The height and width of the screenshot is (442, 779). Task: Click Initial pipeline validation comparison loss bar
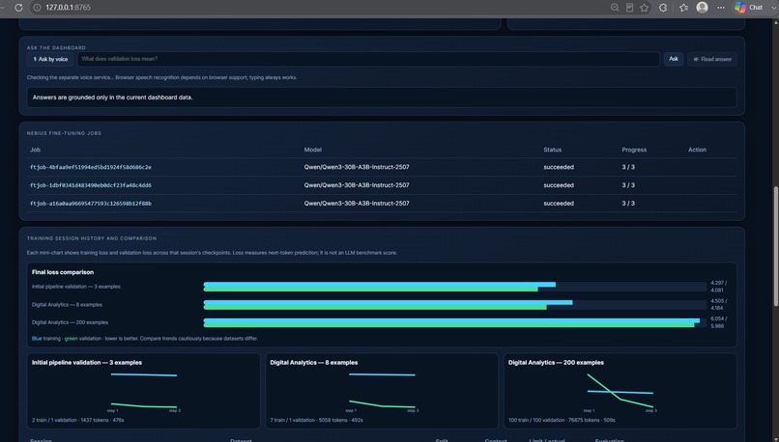pos(454,287)
